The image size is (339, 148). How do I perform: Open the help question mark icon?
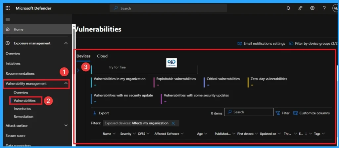[324, 8]
